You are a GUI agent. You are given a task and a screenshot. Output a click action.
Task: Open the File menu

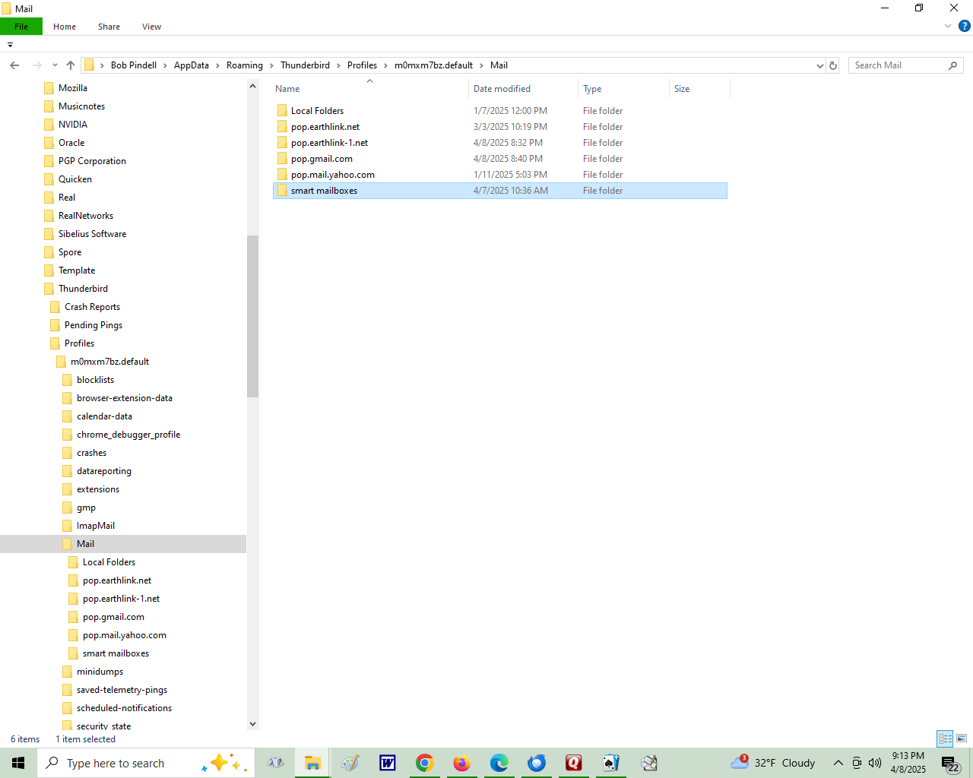point(21,27)
